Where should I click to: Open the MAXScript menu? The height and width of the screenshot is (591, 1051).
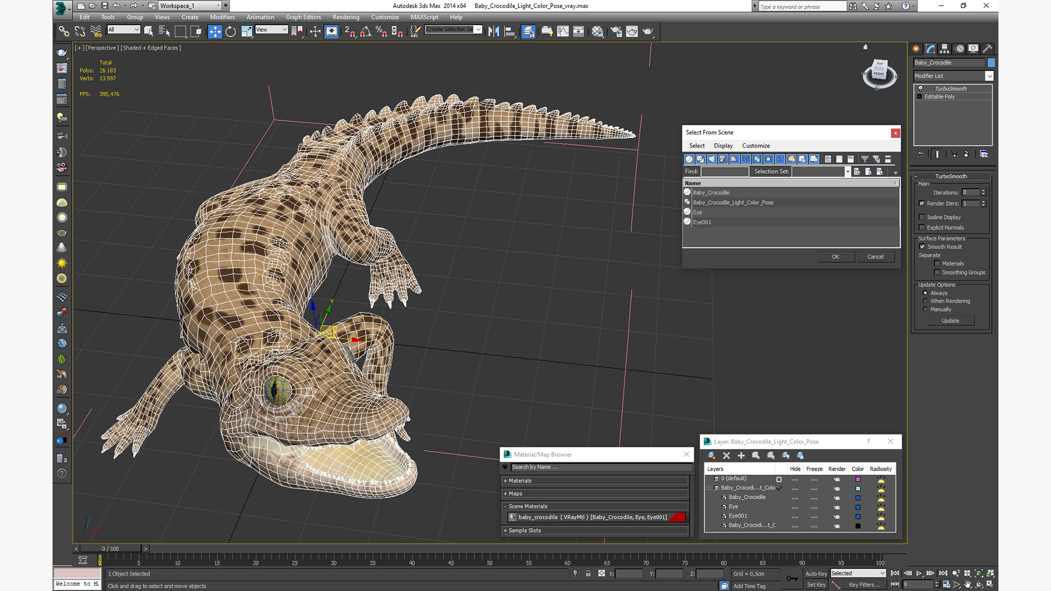pos(424,18)
